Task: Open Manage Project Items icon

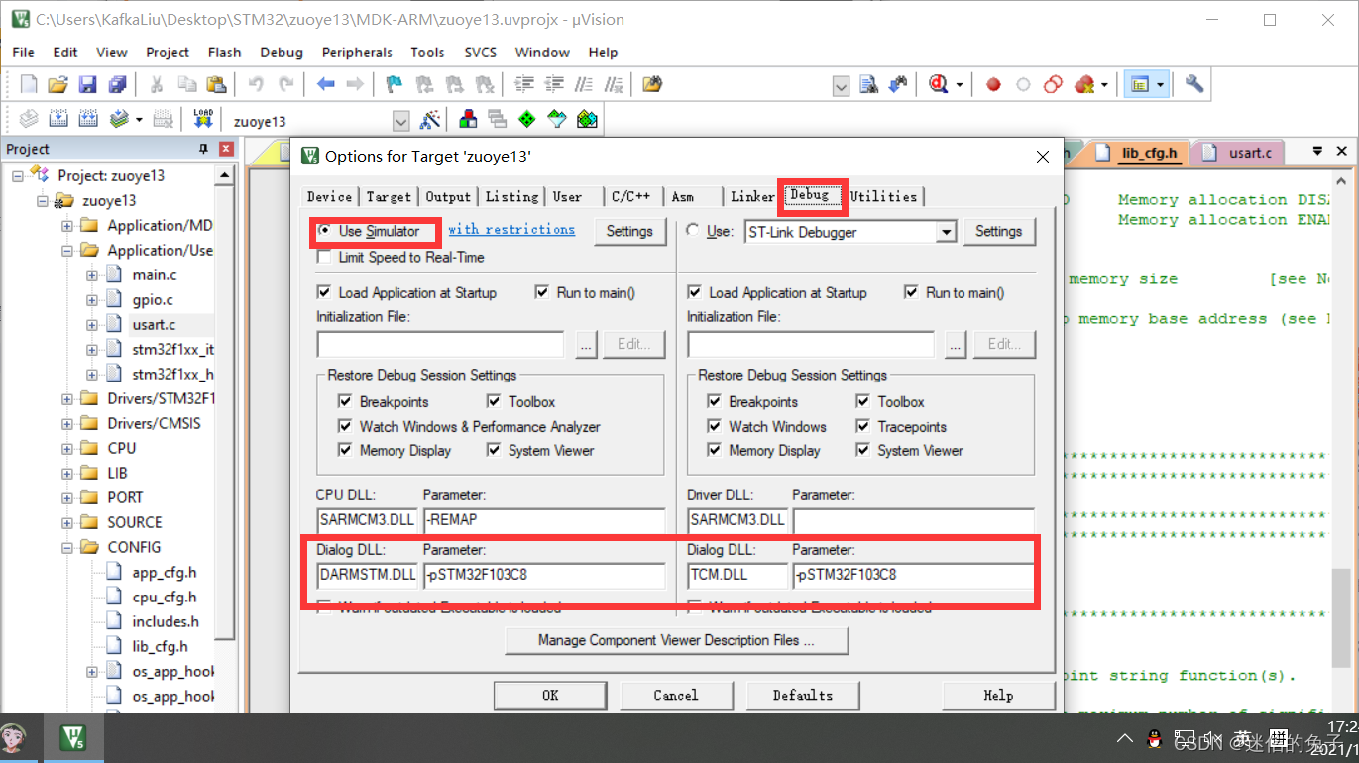Action: point(468,120)
